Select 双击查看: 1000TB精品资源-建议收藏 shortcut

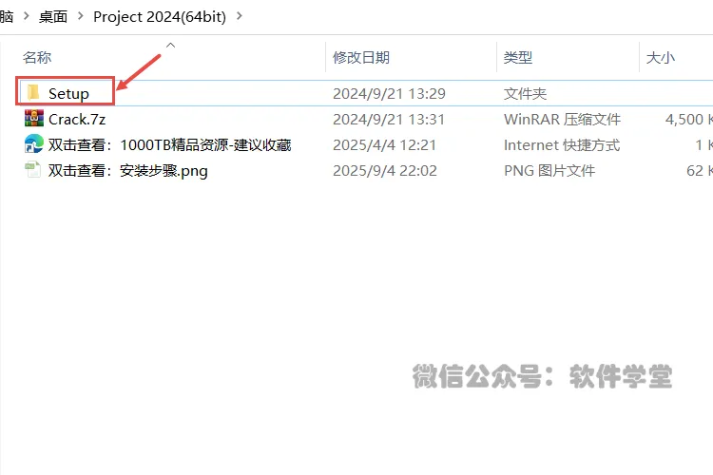(169, 145)
